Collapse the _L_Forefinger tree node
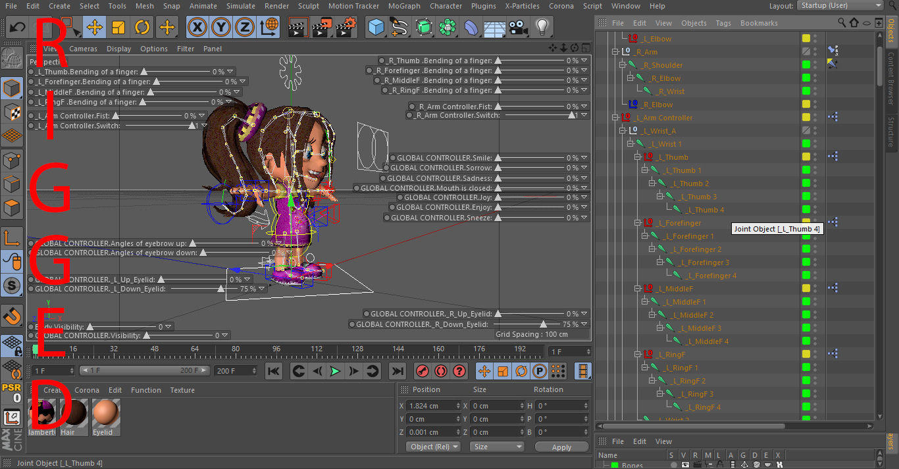 tap(638, 223)
